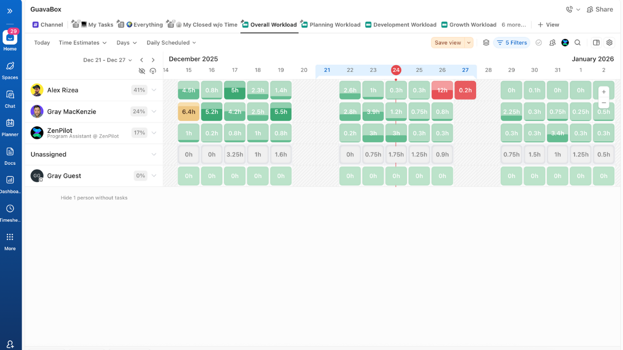
Task: Click the group-by layers stack icon
Action: [x=486, y=43]
